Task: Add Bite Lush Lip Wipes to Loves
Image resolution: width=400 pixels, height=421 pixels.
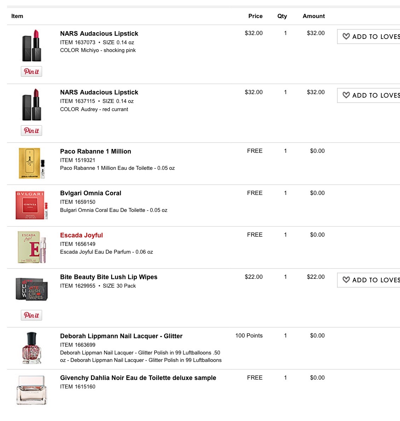Action: click(369, 280)
